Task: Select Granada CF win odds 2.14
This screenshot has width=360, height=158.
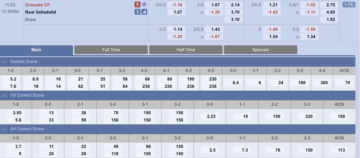Action: point(234,5)
